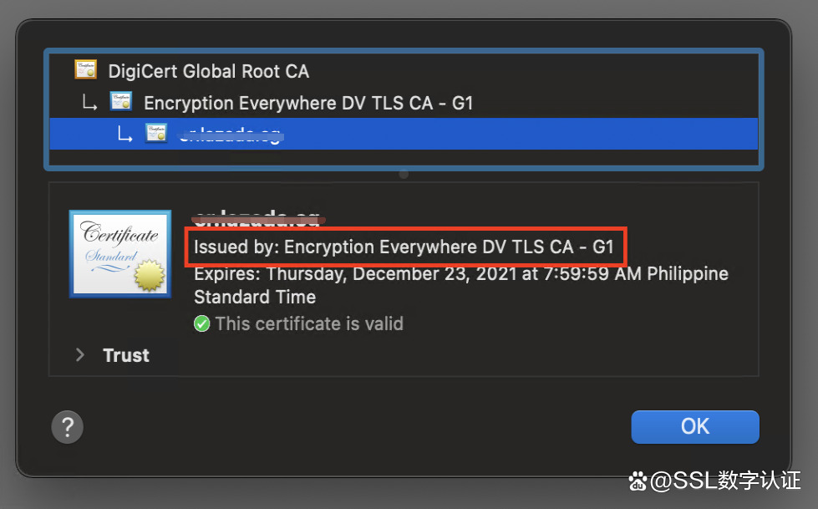
Task: Click the certificate icon in the highlighted leaf row
Action: pos(156,132)
